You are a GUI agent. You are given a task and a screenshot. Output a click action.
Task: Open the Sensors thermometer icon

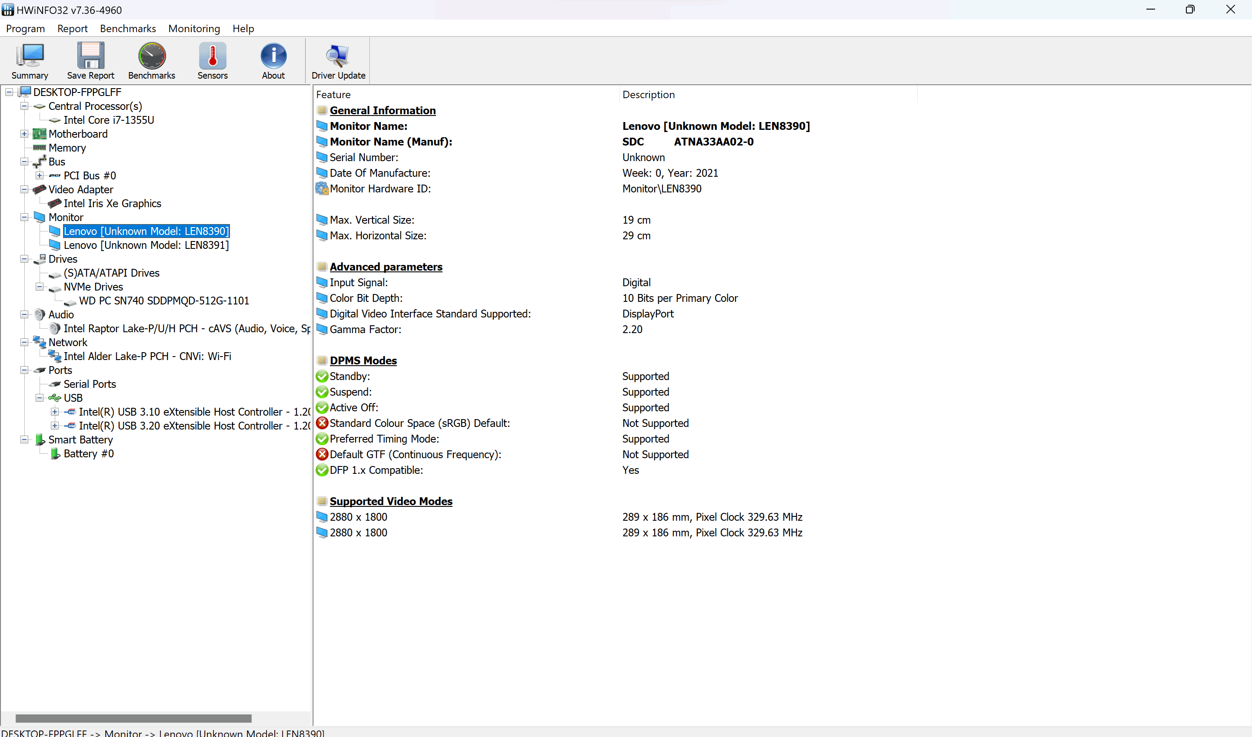point(212,56)
